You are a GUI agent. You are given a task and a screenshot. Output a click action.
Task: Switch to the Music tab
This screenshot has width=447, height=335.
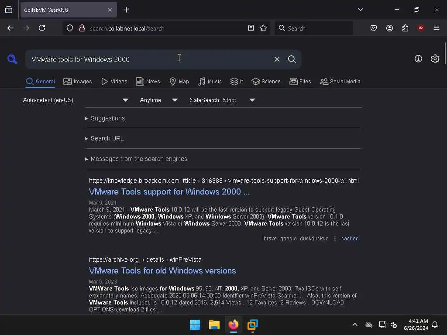click(210, 82)
